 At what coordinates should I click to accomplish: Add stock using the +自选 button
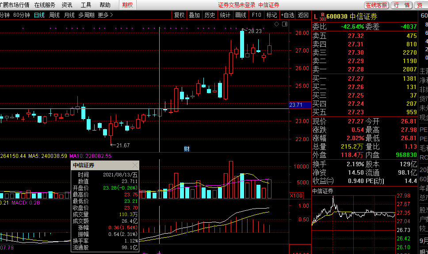288,15
